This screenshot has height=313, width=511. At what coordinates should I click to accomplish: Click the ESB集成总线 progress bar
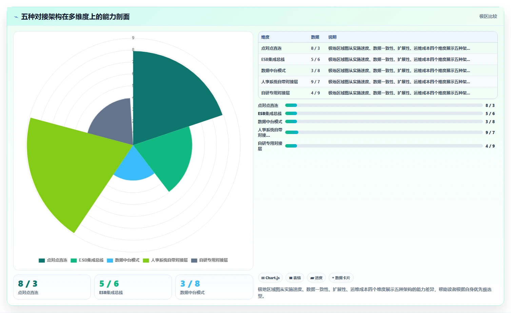pos(384,113)
